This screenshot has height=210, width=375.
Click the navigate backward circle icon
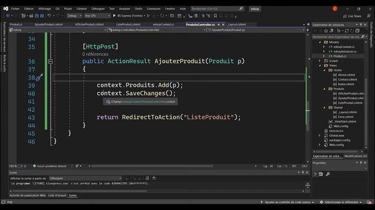click(x=8, y=16)
